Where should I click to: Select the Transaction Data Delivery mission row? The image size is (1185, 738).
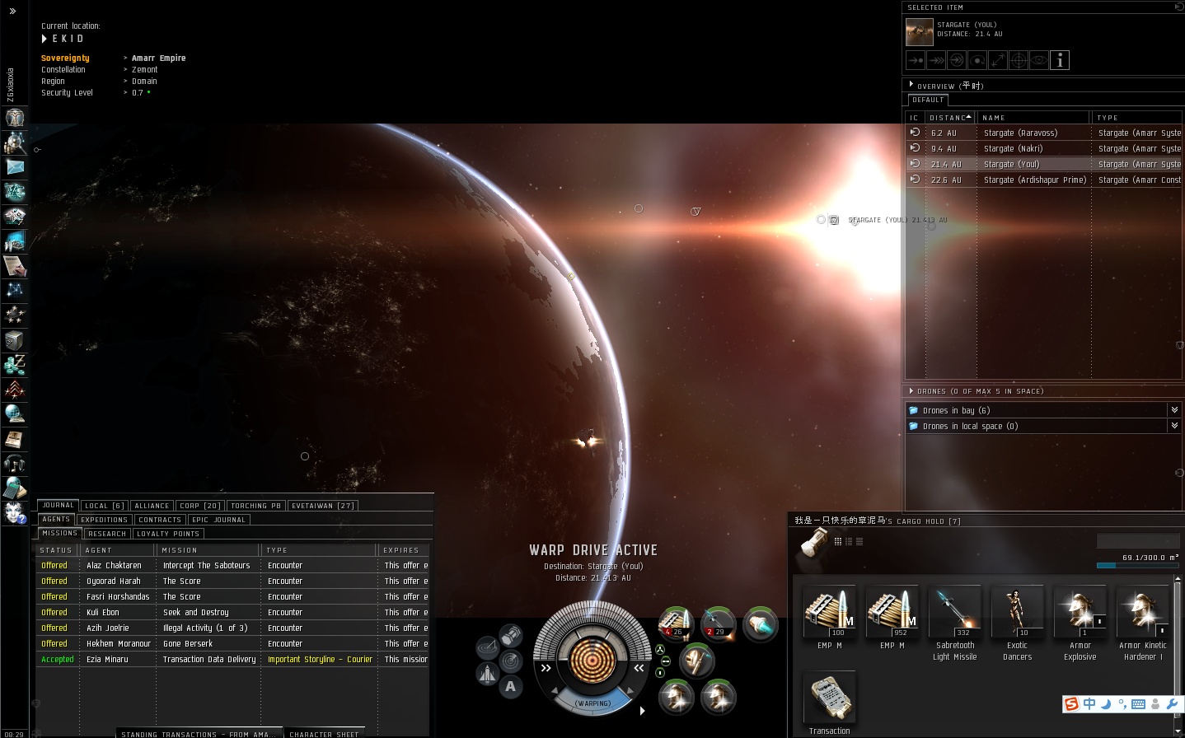click(x=233, y=660)
